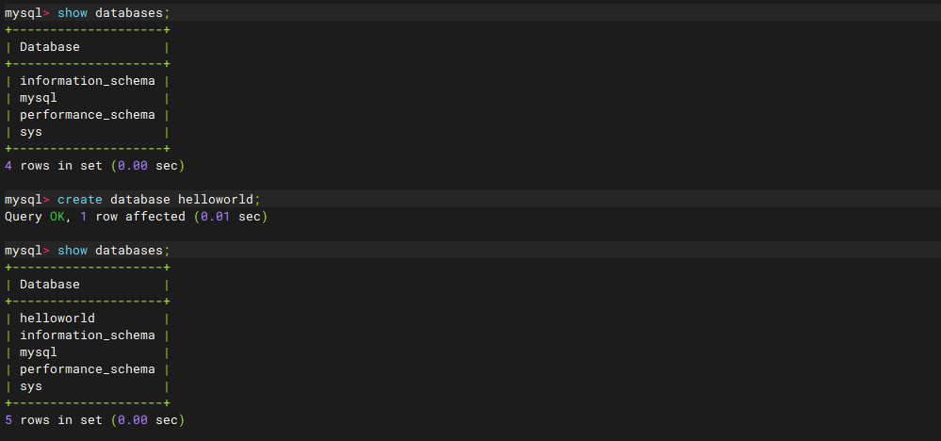Select "information_schema" in the second result table

coord(87,335)
